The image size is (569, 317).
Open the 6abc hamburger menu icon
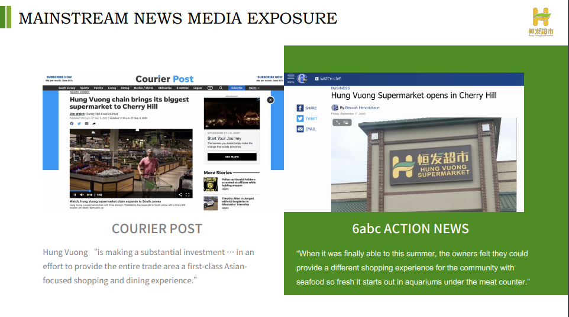(290, 79)
